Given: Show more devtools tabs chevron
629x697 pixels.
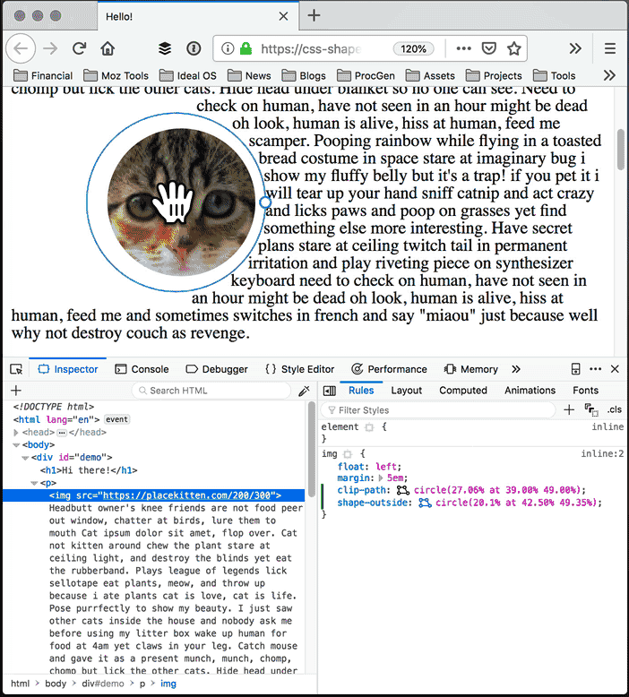Looking at the screenshot, I should (x=515, y=369).
